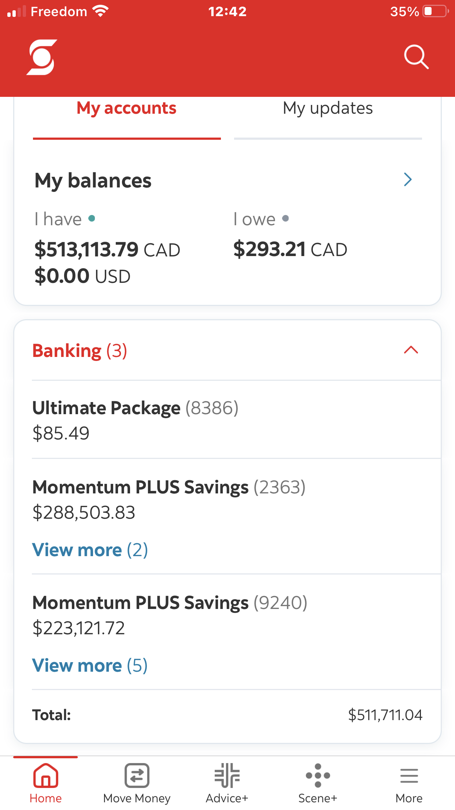Tap the Scotiabank logo icon
The width and height of the screenshot is (455, 810).
pos(42,57)
